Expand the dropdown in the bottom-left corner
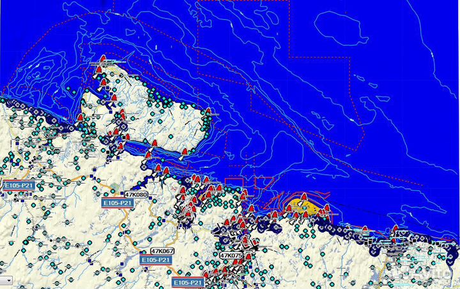Viewport: 460px width, 289px height. (6, 279)
